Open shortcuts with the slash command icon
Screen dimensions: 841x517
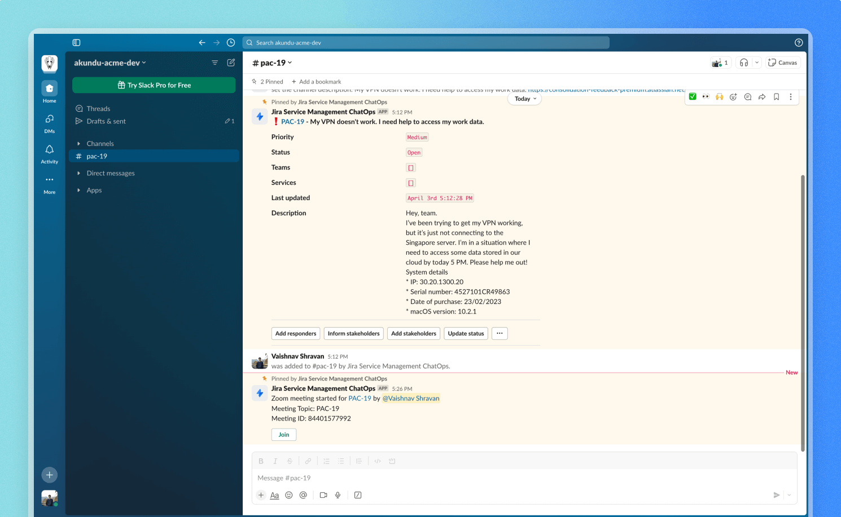point(358,495)
